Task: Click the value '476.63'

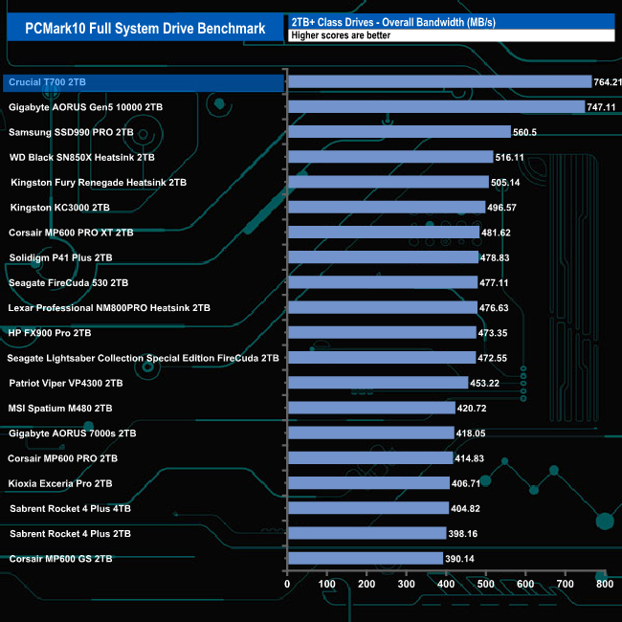Action: pos(494,308)
